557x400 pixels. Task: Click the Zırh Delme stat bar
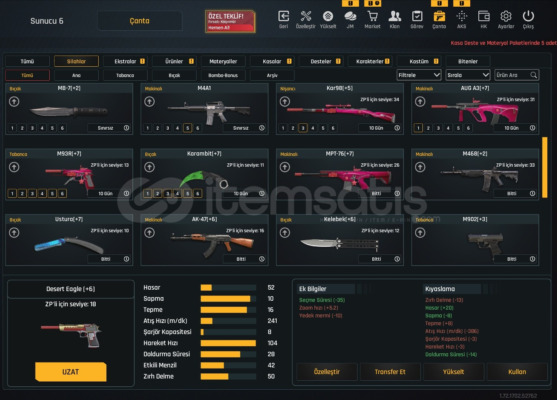228,376
